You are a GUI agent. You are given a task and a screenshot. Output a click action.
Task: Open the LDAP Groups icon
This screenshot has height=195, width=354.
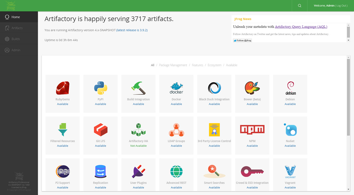tap(176, 130)
